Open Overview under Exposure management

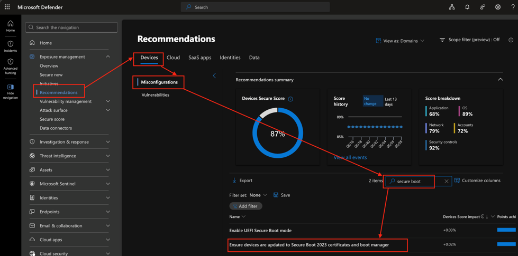[49, 66]
